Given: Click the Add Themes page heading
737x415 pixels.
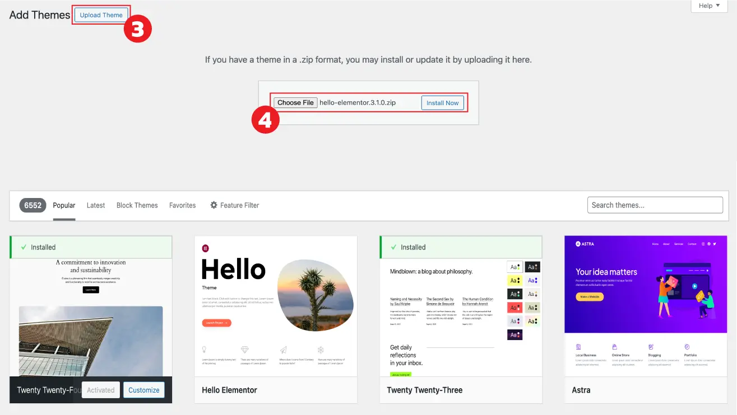Looking at the screenshot, I should [40, 15].
